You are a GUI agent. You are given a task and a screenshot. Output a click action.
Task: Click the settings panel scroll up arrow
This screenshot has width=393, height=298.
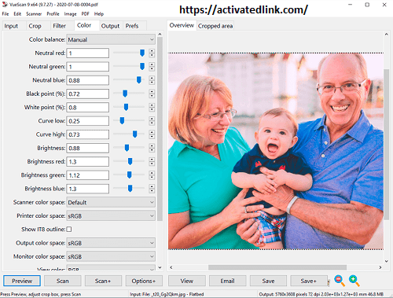coord(160,35)
